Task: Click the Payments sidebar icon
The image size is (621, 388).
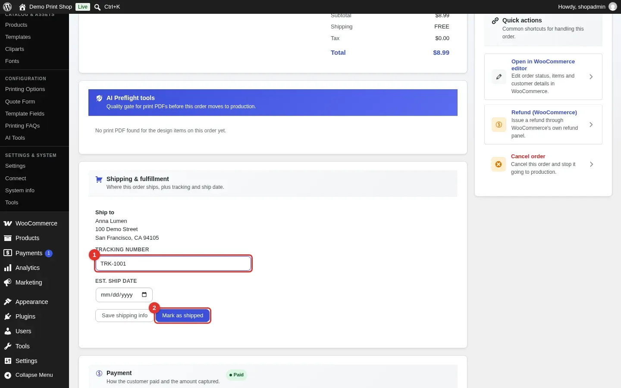Action: pyautogui.click(x=8, y=253)
